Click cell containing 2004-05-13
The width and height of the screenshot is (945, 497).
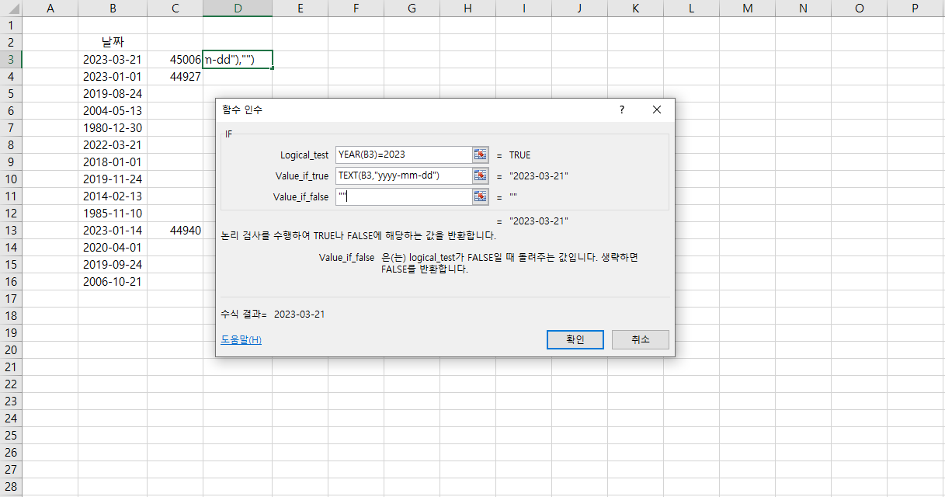tap(113, 111)
